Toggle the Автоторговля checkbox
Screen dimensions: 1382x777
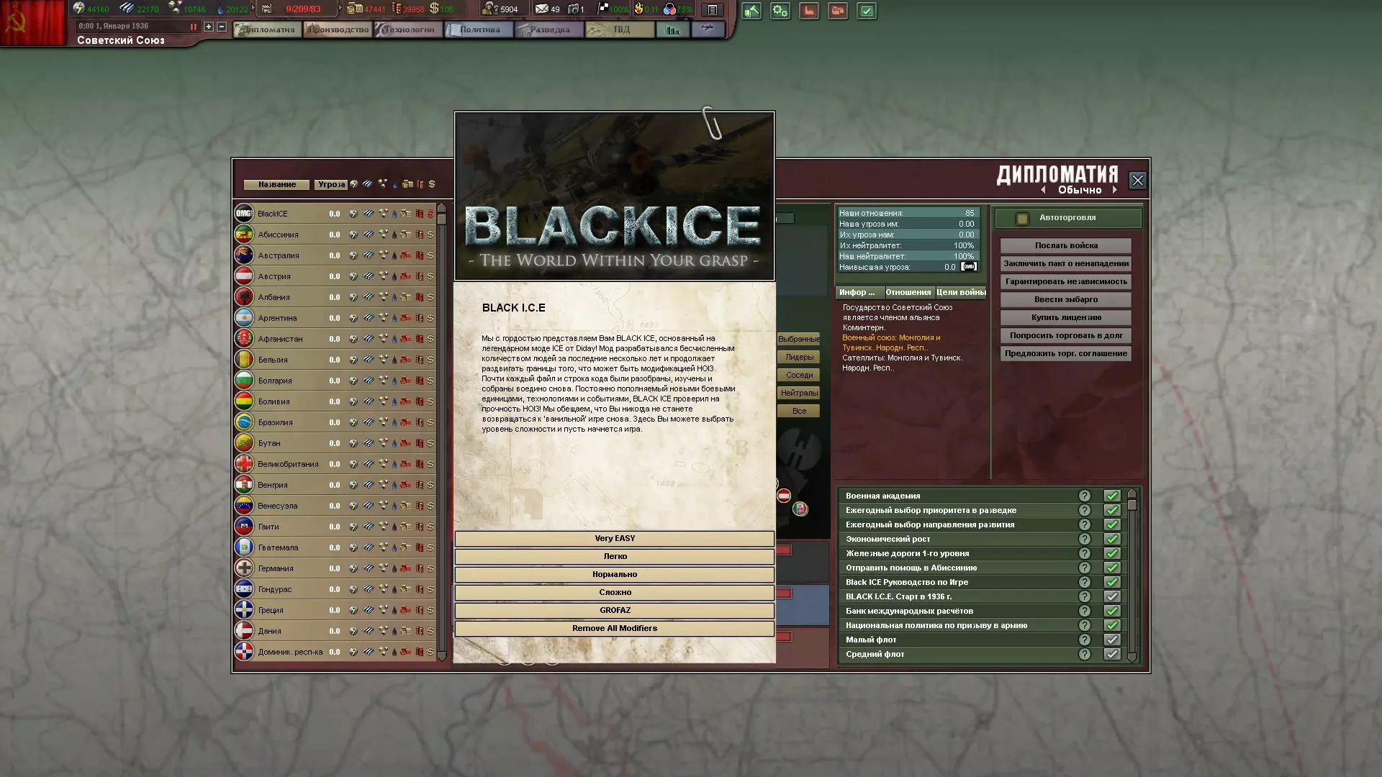(x=1022, y=218)
